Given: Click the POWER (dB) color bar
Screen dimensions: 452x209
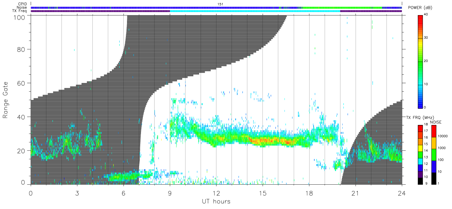Looking at the screenshot, I should (420, 61).
